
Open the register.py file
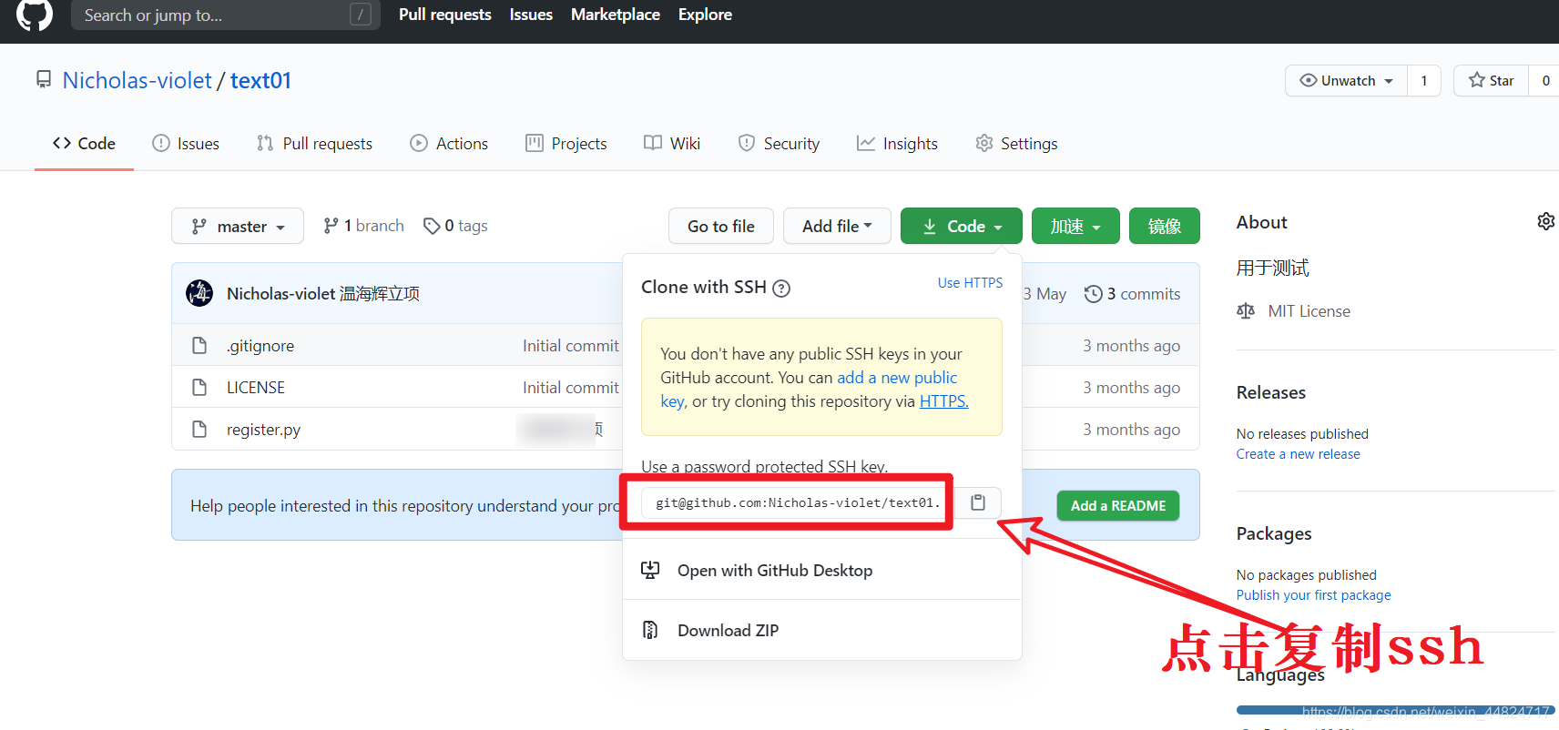click(263, 430)
